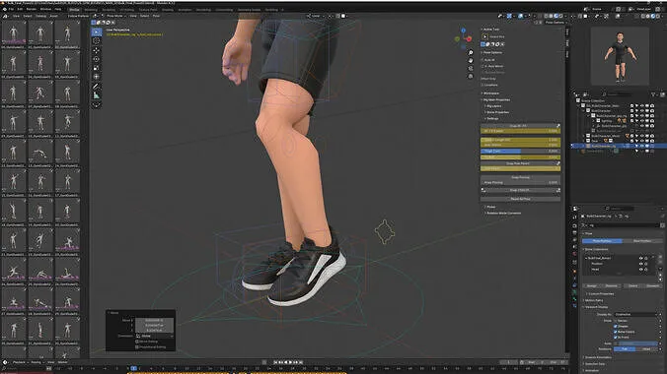Click the viewport pan hand gizmo
Image resolution: width=667 pixels, height=374 pixels.
[471, 60]
